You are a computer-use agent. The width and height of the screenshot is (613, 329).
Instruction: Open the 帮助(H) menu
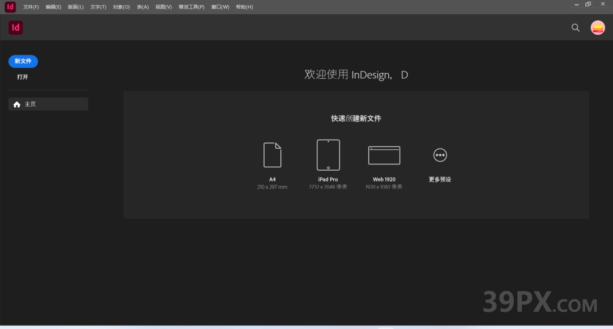pos(244,7)
